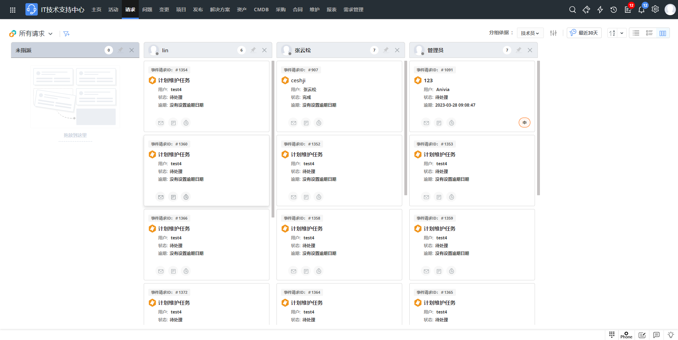Open the Phone widget in bottom bar
This screenshot has width=678, height=340.
(626, 335)
